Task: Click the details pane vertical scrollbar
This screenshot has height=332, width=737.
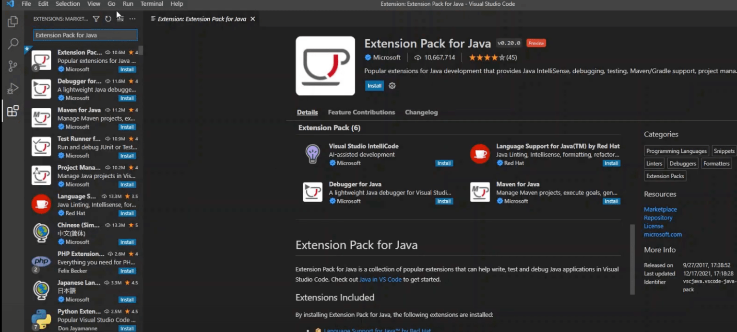Action: point(632,259)
